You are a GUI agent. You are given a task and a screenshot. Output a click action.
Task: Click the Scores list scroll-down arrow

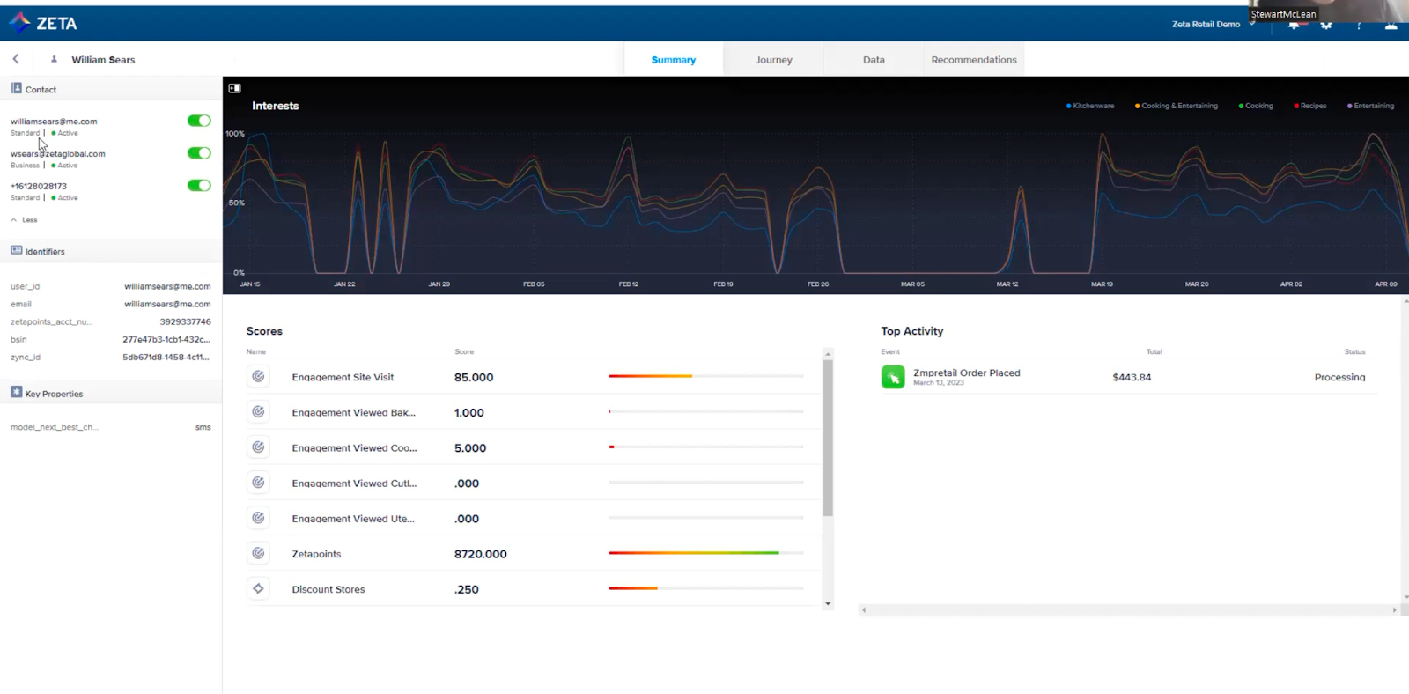tap(828, 604)
